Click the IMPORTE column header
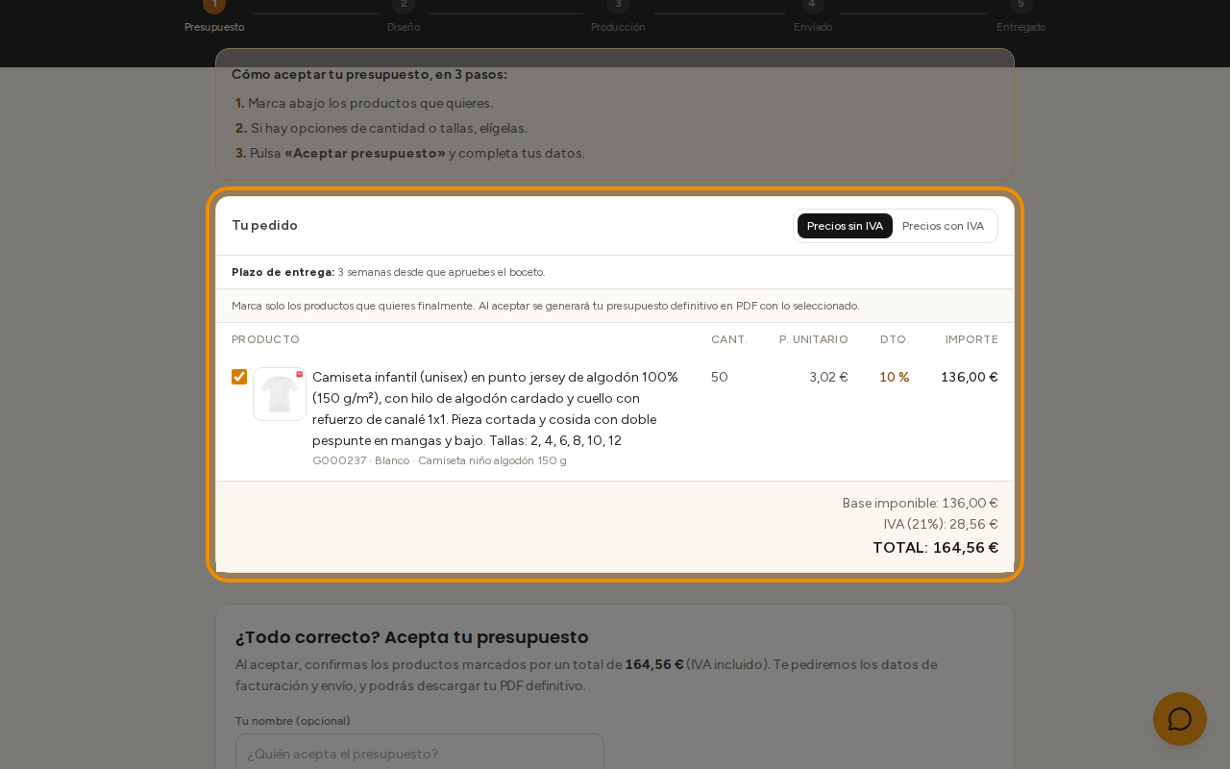The image size is (1230, 769). [x=972, y=339]
